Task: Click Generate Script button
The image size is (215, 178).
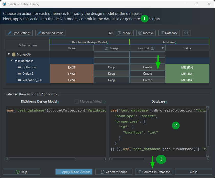Action: 114,172
